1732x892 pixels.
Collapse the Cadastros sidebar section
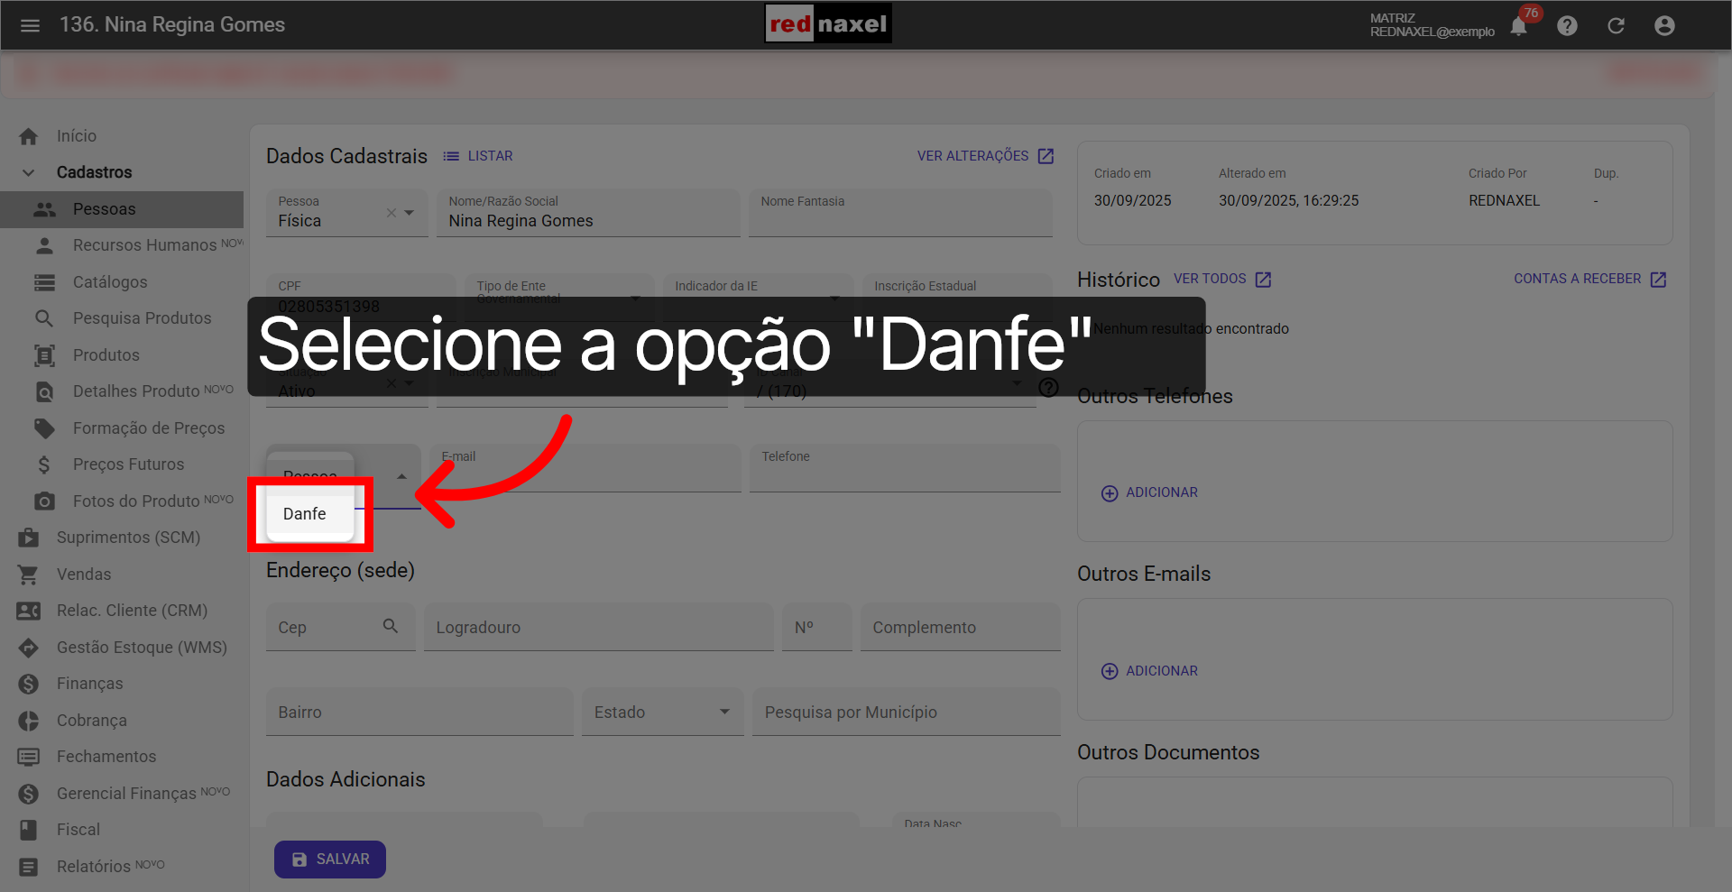(28, 172)
